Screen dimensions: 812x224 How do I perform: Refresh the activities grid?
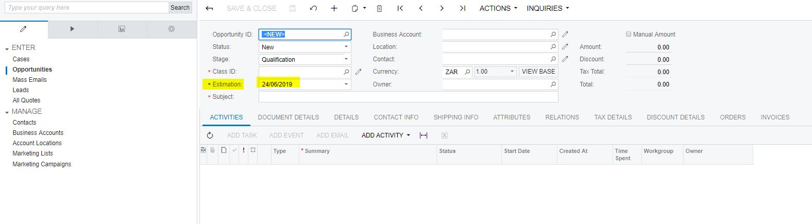click(210, 135)
